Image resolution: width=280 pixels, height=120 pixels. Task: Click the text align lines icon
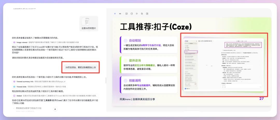click(x=137, y=14)
